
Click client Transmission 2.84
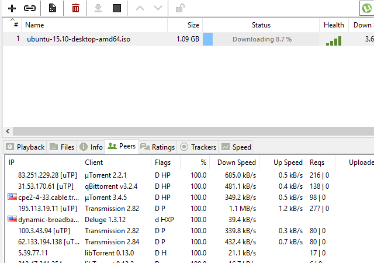[112, 242]
